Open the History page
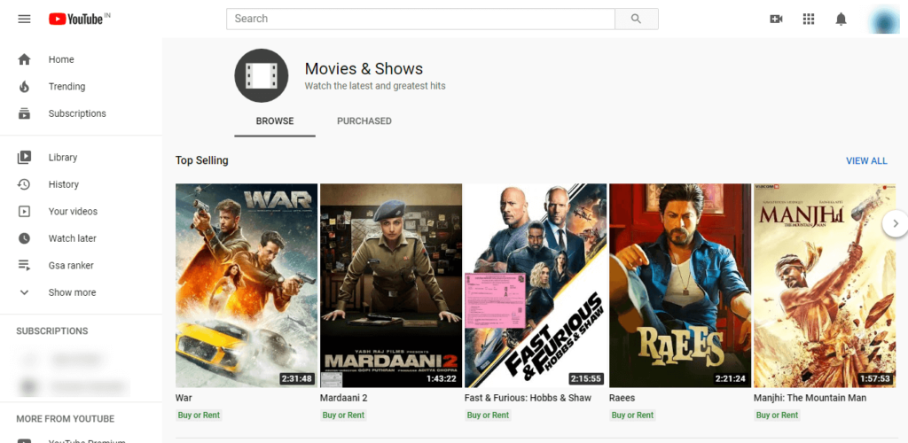This screenshot has height=443, width=908. [x=63, y=184]
